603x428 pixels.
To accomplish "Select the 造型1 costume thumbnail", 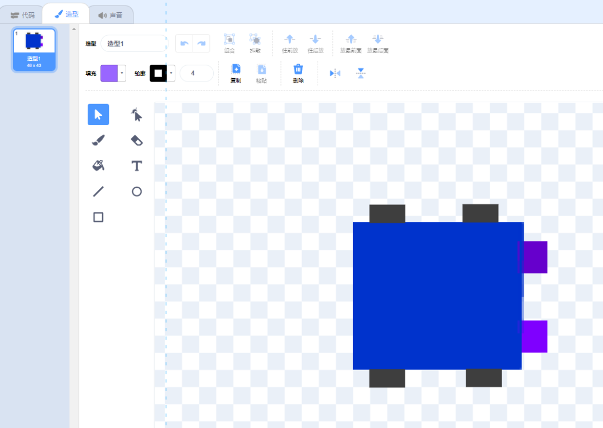I will click(x=35, y=49).
